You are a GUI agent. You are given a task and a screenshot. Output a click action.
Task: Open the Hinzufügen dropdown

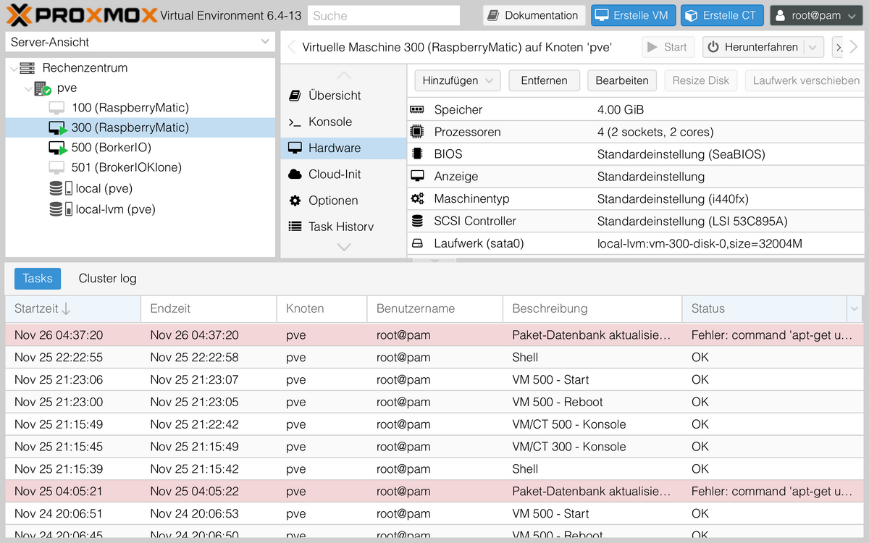coord(458,80)
